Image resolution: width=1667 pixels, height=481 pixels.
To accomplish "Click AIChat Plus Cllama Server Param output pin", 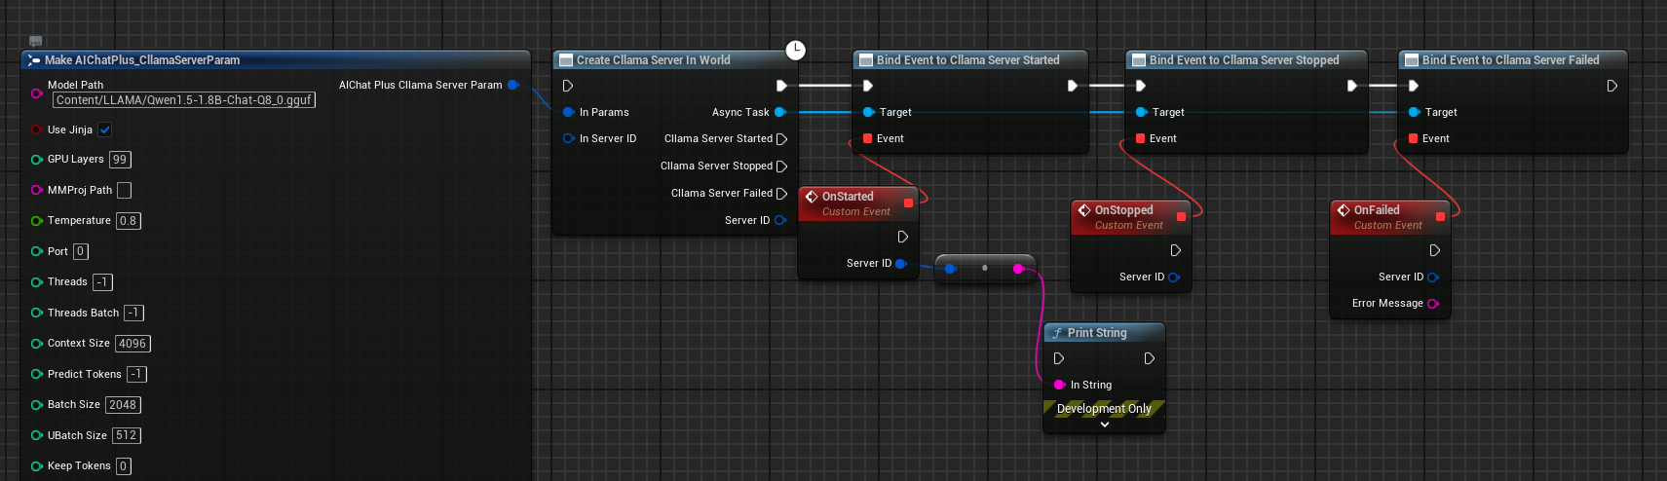I will click(x=513, y=85).
